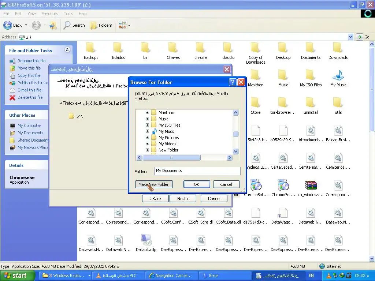
Task: Click Make New Folder button
Action: [153, 184]
